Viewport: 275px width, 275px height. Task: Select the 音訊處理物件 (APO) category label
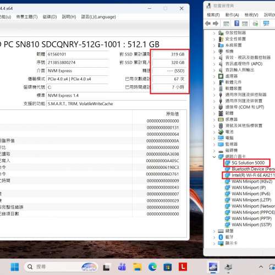tap(244, 64)
